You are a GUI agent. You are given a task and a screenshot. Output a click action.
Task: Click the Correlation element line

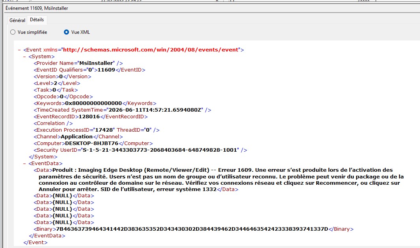pos(53,123)
